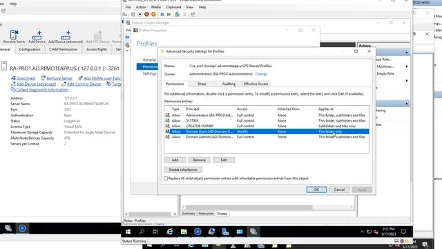Select Resources tab in Failover Cluster Manager

(x=206, y=214)
